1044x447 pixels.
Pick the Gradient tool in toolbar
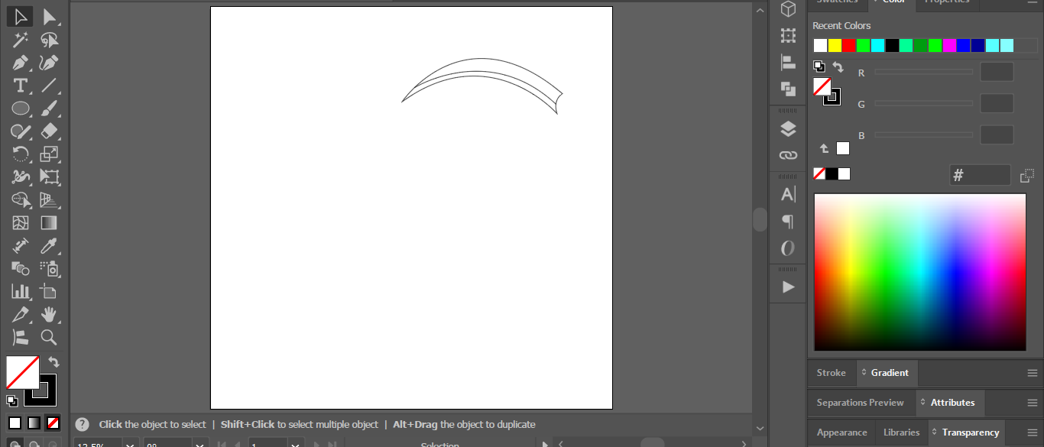(50, 223)
